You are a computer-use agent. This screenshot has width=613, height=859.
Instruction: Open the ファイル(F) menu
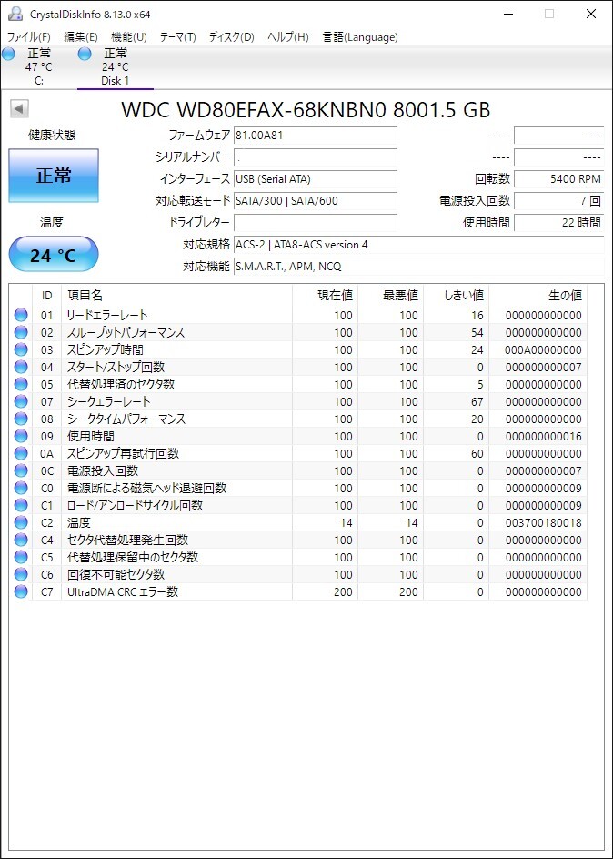(x=29, y=37)
